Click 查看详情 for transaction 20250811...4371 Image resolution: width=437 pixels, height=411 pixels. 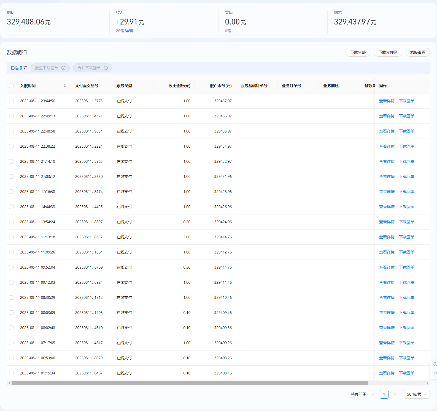point(387,116)
